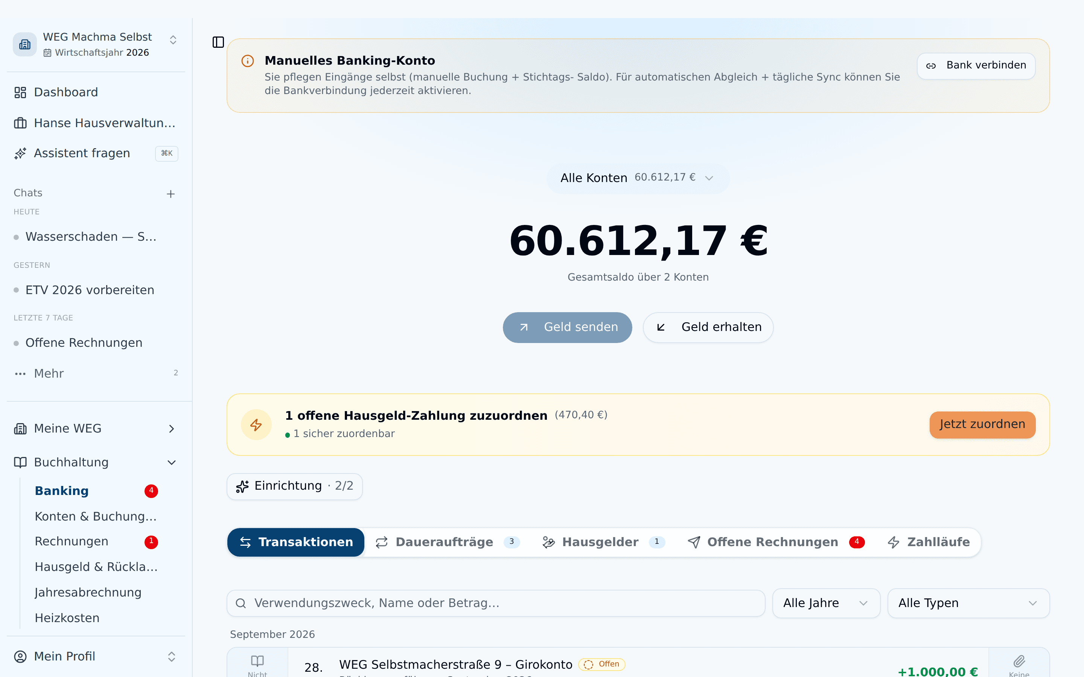Click the Hanse Hausverwaltung briefcase icon
The height and width of the screenshot is (677, 1084).
20,123
